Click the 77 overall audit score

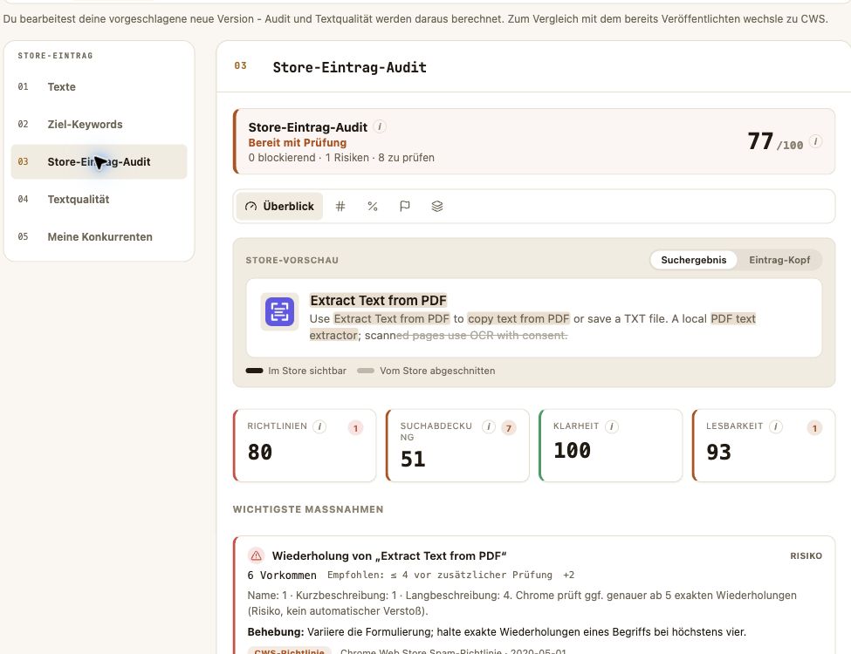[760, 141]
